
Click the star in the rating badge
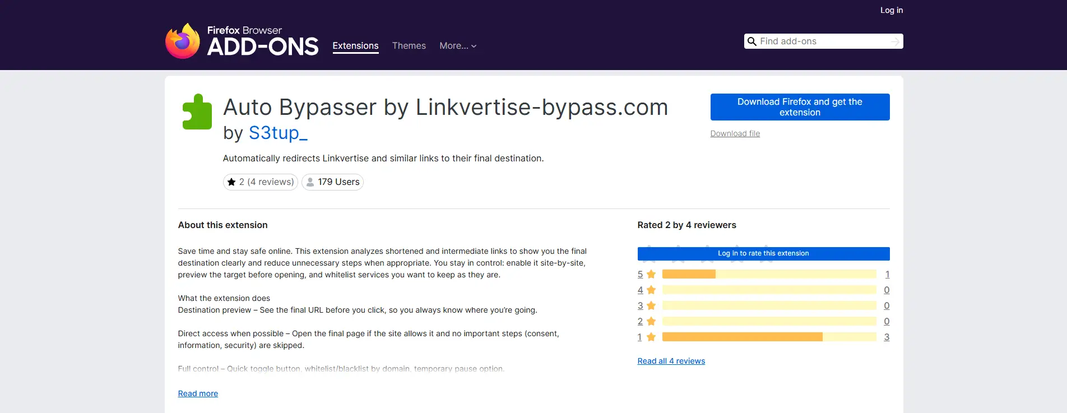click(x=231, y=182)
